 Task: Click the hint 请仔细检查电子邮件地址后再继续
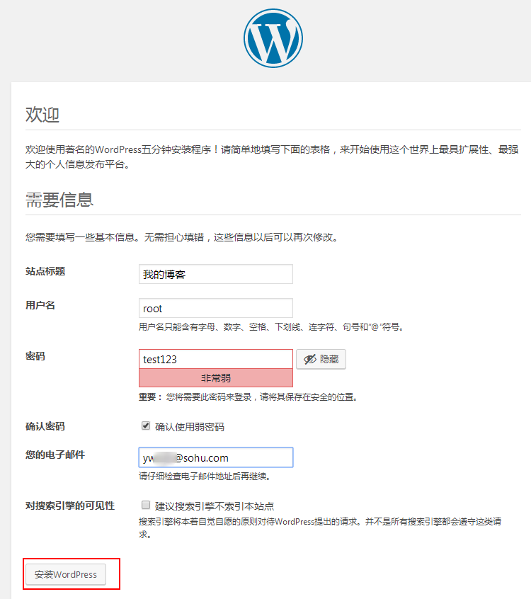point(205,477)
